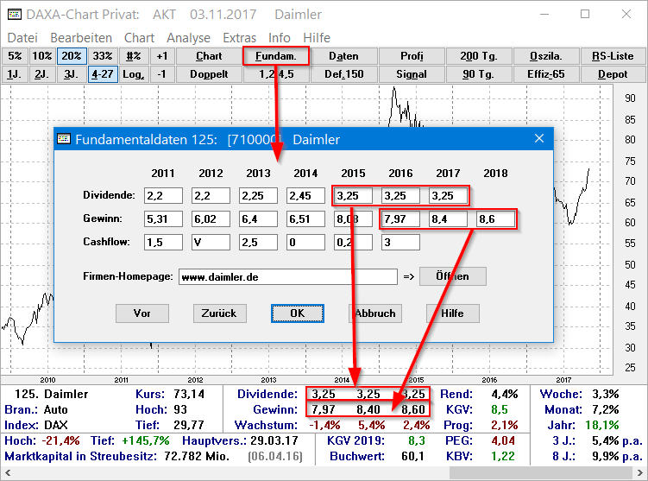Open the Analyse menu
The width and height of the screenshot is (648, 481).
tap(188, 38)
